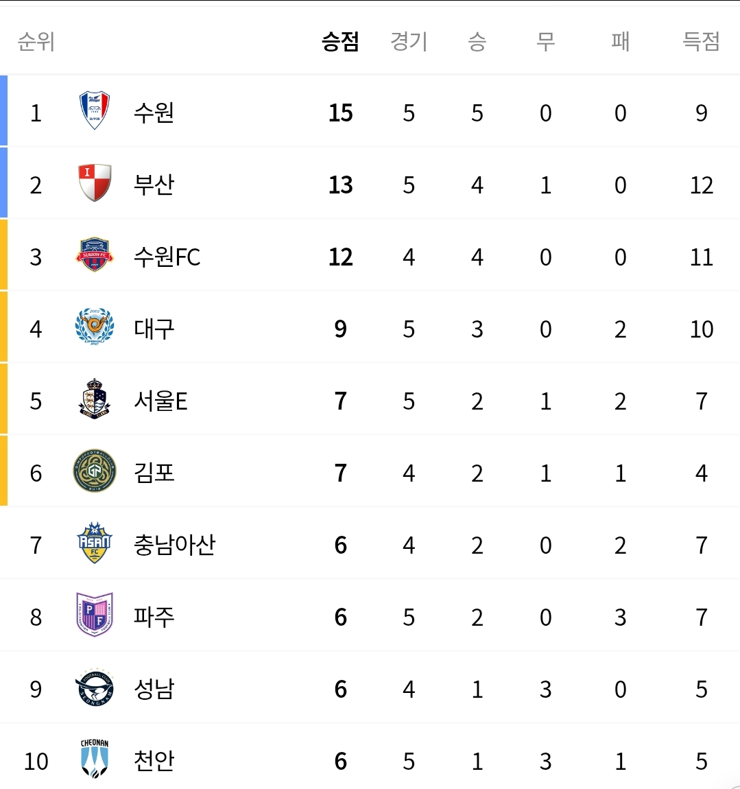Click the Seongnam magpie emblem
The image size is (740, 789).
click(x=95, y=688)
